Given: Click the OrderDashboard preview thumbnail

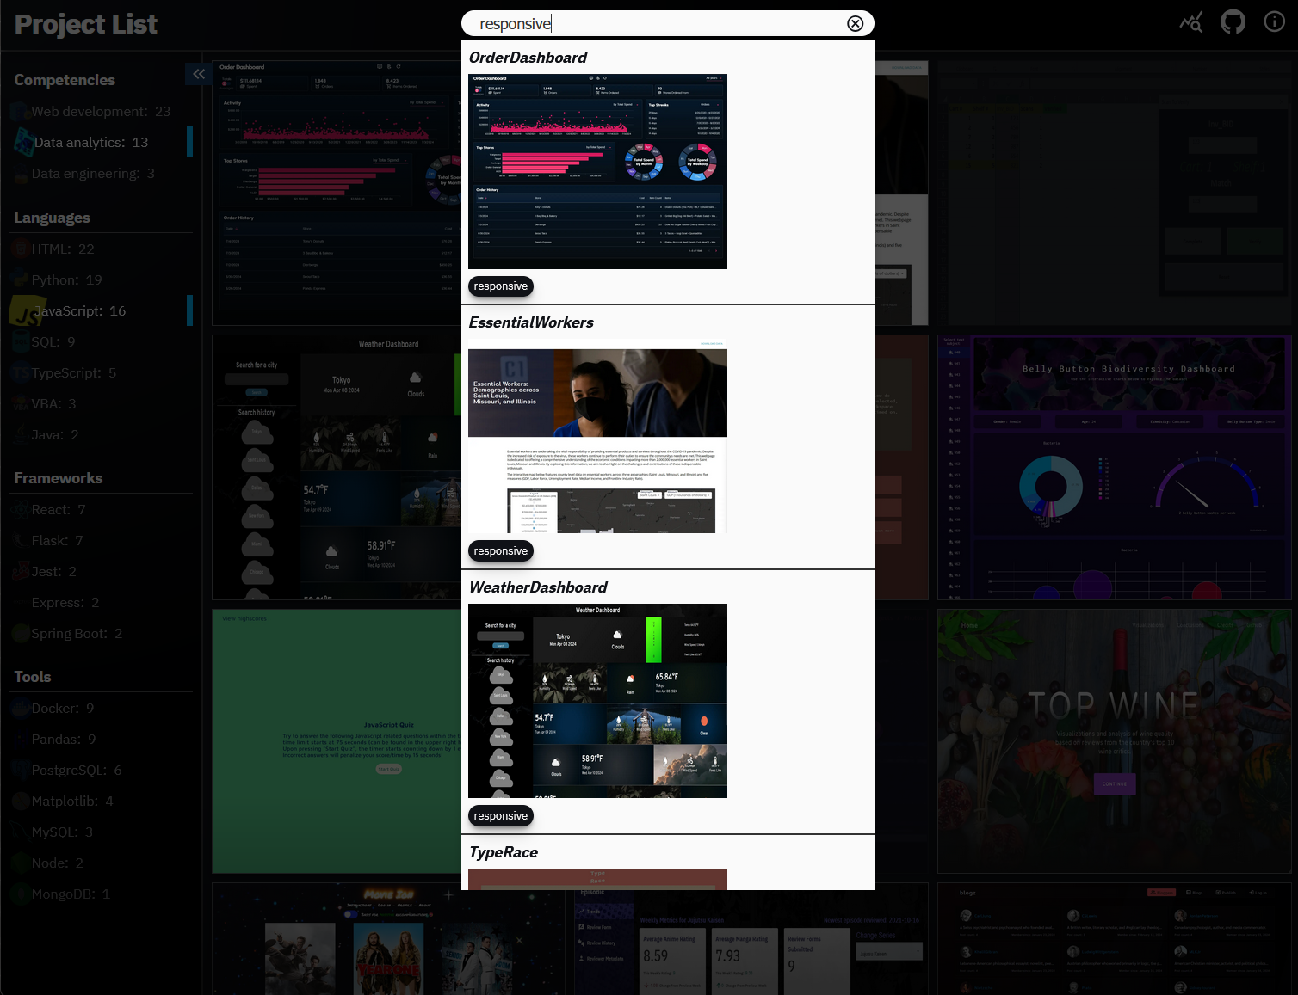Looking at the screenshot, I should click(597, 171).
